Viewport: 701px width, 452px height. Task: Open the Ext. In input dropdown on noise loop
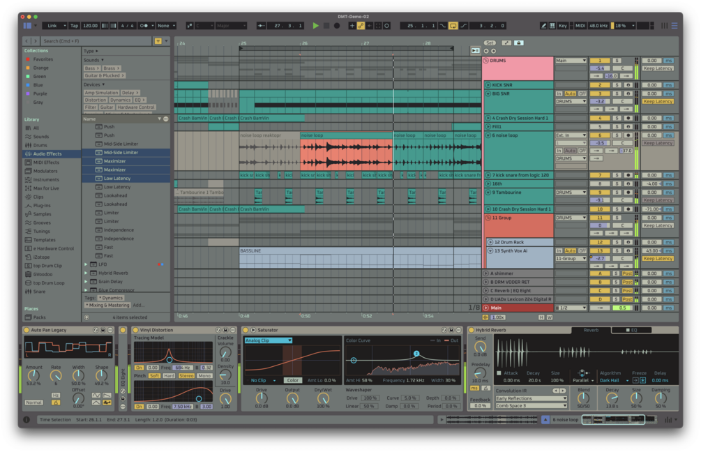tap(571, 135)
